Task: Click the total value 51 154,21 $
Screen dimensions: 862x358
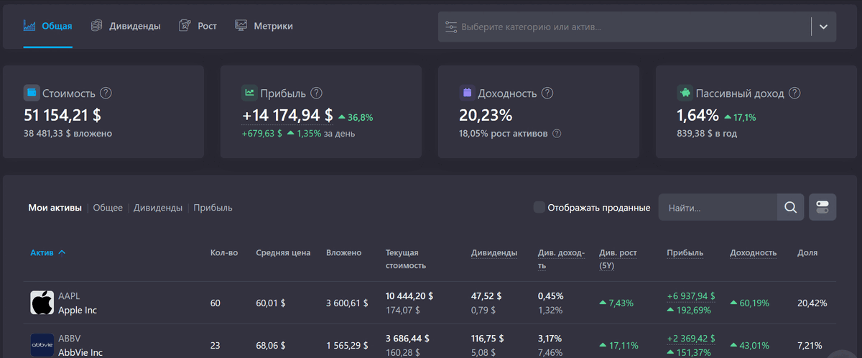Action: tap(62, 115)
